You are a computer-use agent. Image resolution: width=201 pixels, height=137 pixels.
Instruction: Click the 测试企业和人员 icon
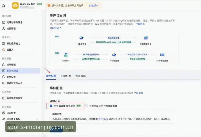pos(4,83)
